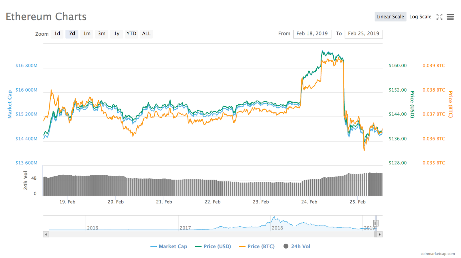
Task: Click the $128.00 price axis label
Action: tap(398, 163)
